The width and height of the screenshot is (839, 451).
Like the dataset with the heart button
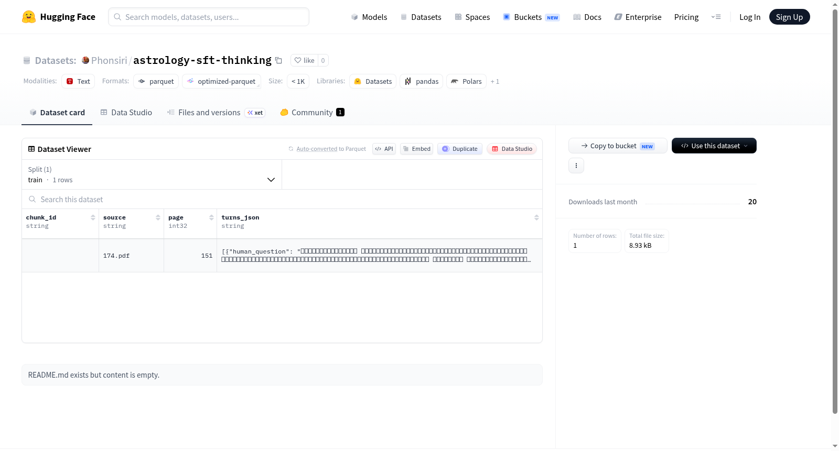click(x=304, y=60)
